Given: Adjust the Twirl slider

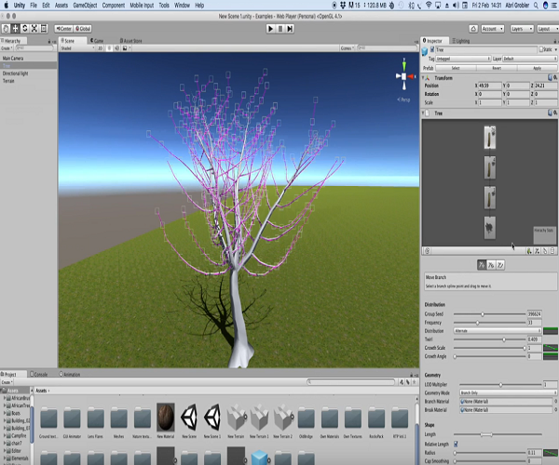Looking at the screenshot, I should coord(489,339).
